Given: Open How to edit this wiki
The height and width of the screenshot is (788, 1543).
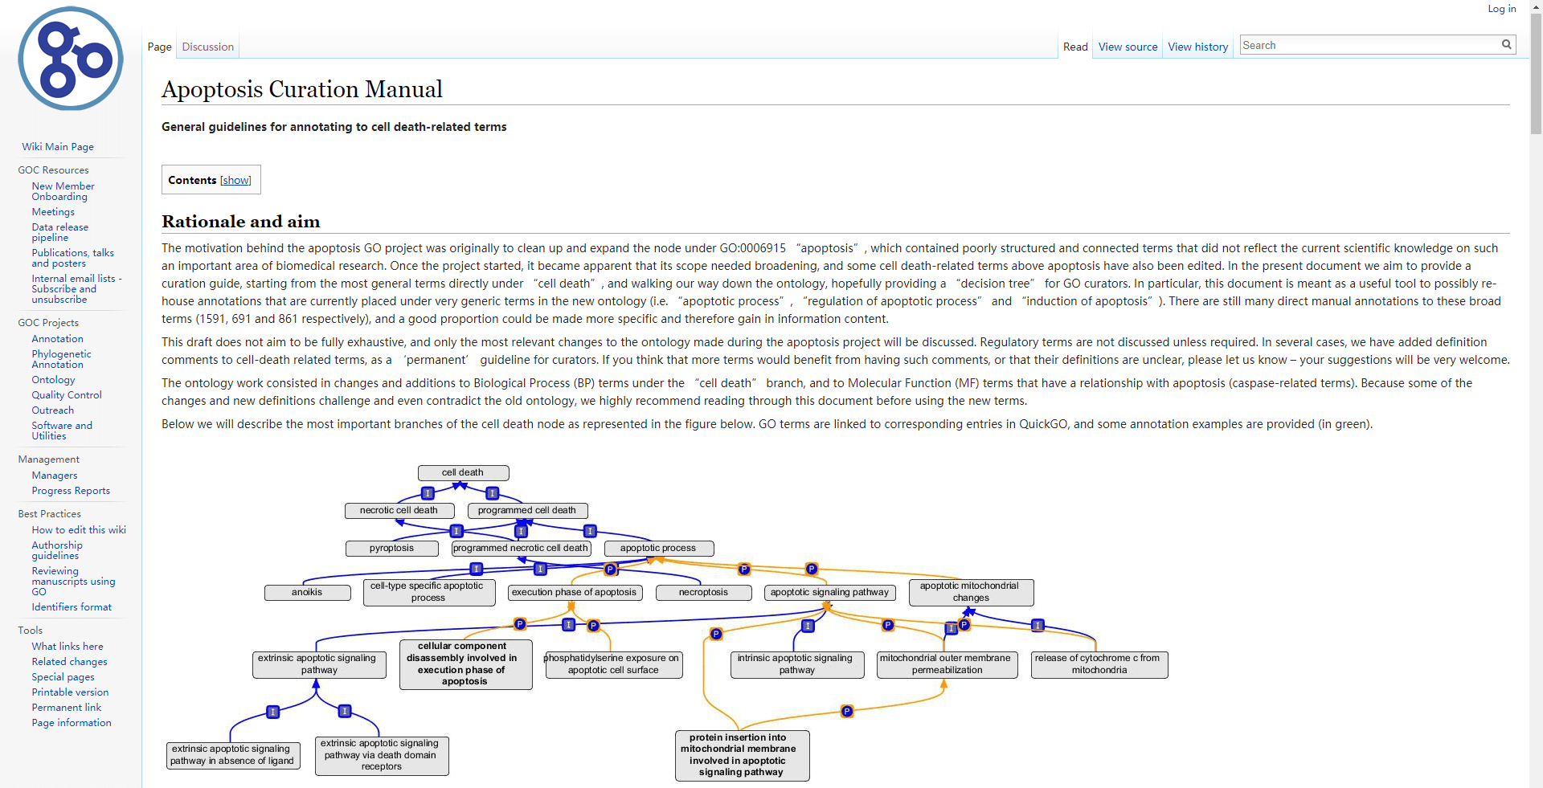Looking at the screenshot, I should 79,530.
